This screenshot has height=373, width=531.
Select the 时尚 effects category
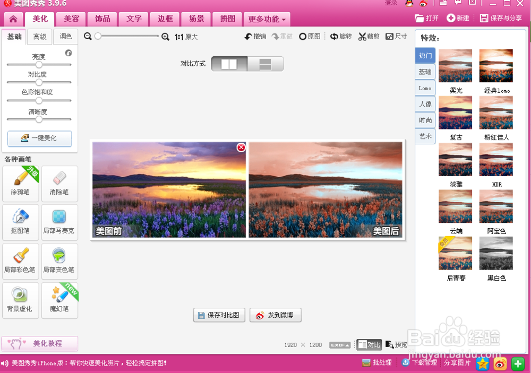pyautogui.click(x=425, y=120)
